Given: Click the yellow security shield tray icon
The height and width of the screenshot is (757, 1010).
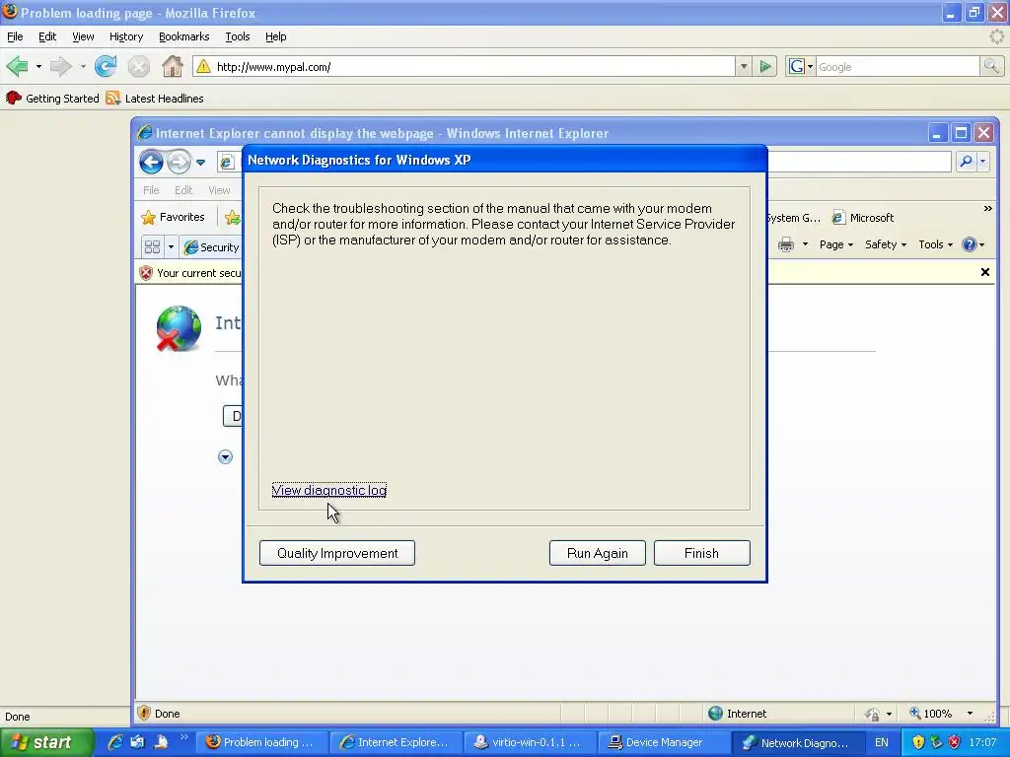Looking at the screenshot, I should (x=918, y=742).
